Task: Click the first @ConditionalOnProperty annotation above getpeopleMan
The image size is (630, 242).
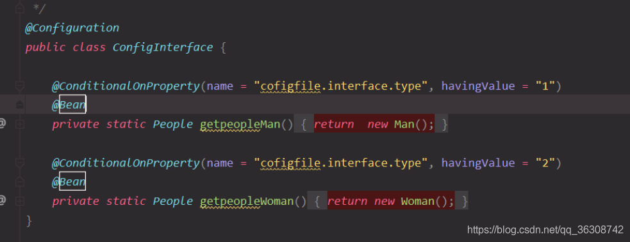Action: 126,86
